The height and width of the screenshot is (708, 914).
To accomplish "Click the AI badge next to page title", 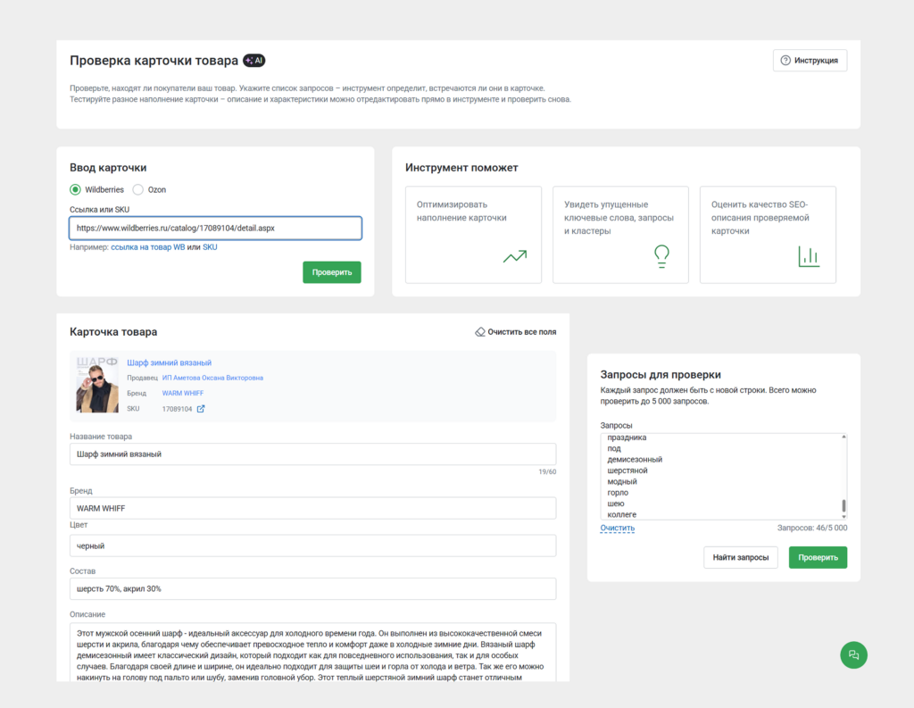I will point(254,61).
